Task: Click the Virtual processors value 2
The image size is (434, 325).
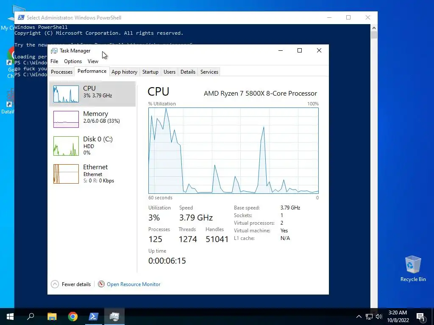Action: (281, 223)
